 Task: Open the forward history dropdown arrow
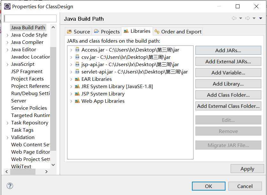[254, 18]
